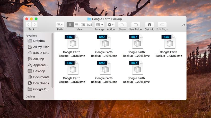211x118 pixels.
Task: Click the Get Info button
Action: pyautogui.click(x=150, y=25)
